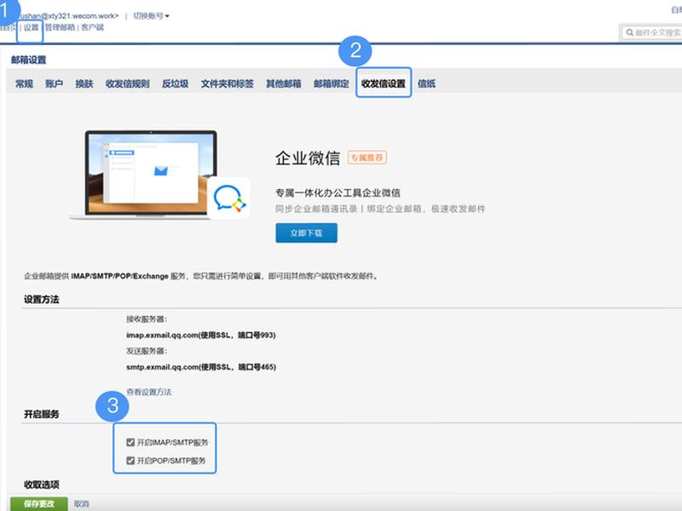Switch to the 信纸 tab
Screen dimensions: 682x511
[x=426, y=83]
